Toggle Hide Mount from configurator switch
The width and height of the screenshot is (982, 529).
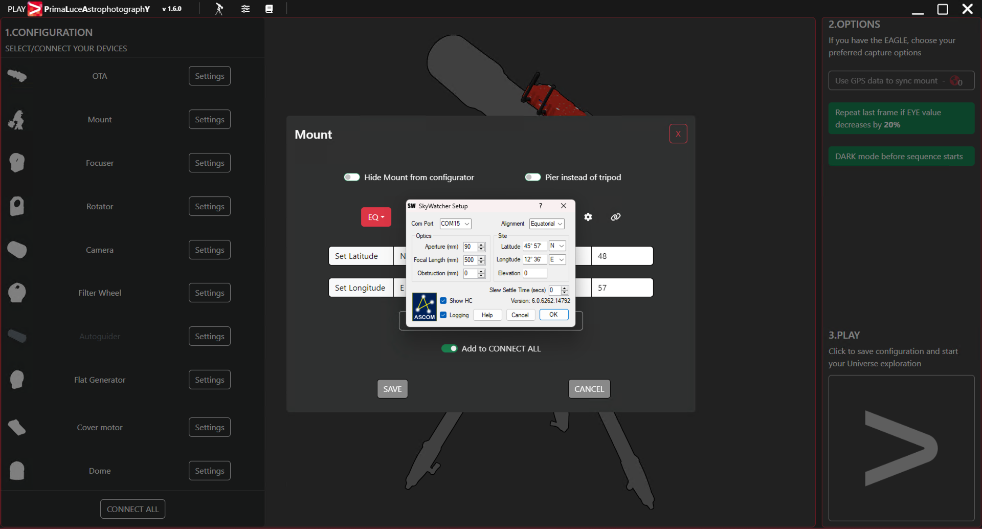[x=352, y=177]
